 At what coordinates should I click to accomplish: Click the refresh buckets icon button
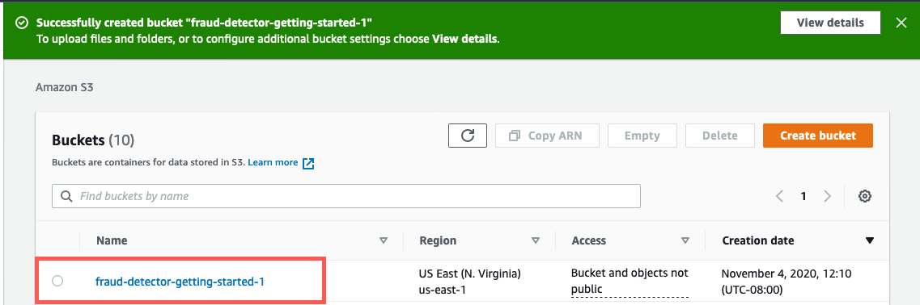(468, 136)
